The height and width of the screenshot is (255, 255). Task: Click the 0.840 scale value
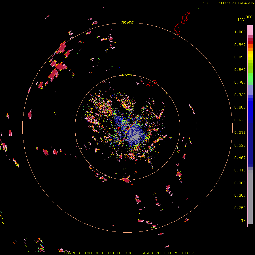click(240, 70)
